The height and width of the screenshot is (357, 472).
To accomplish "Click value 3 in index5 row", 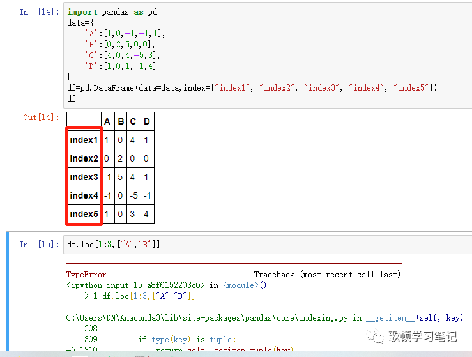I will pyautogui.click(x=132, y=214).
